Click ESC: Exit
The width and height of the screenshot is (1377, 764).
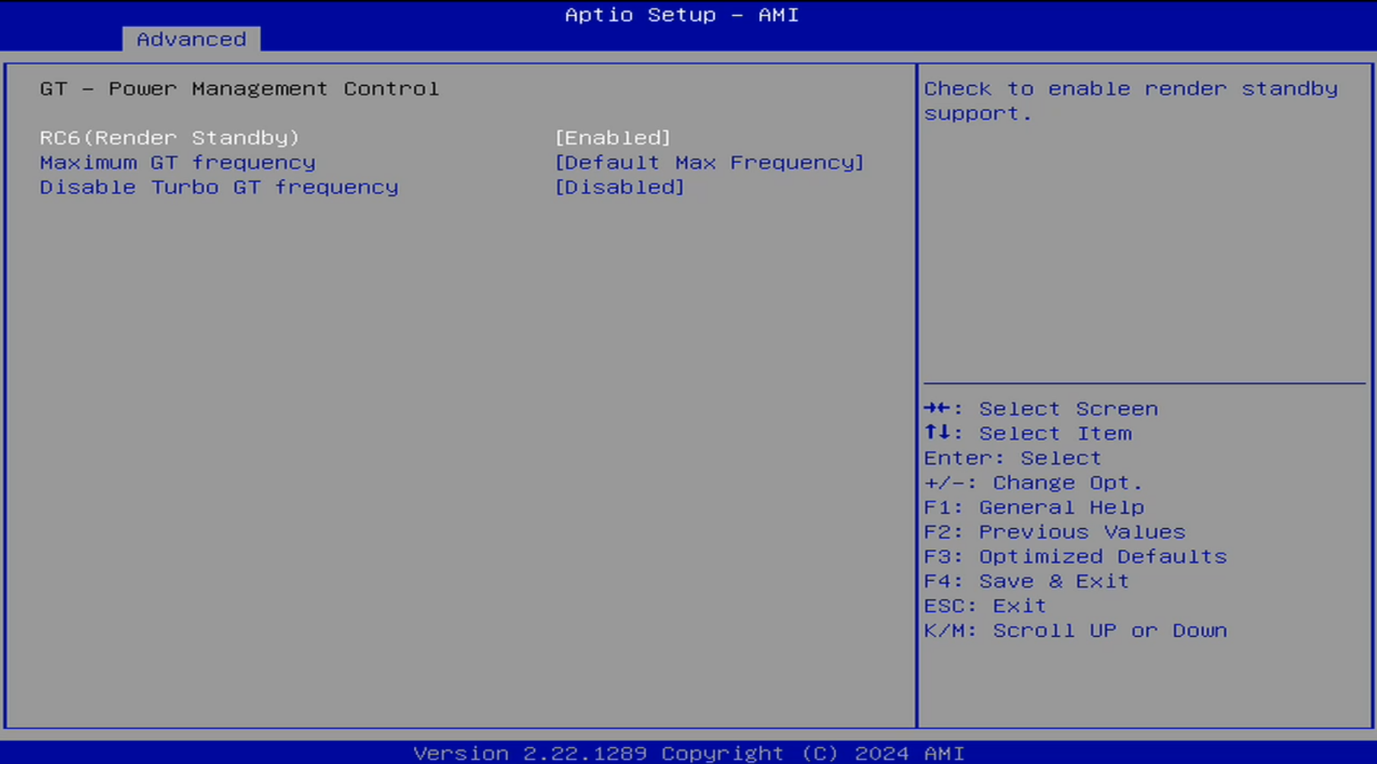pyautogui.click(x=984, y=606)
